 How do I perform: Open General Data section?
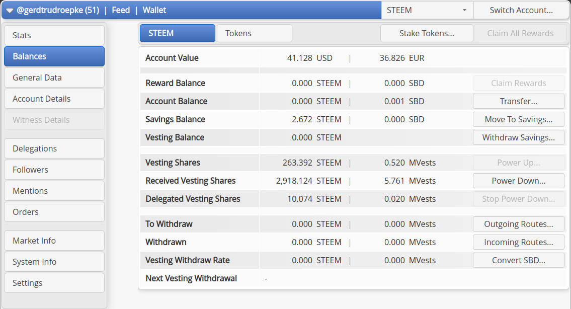click(x=54, y=78)
